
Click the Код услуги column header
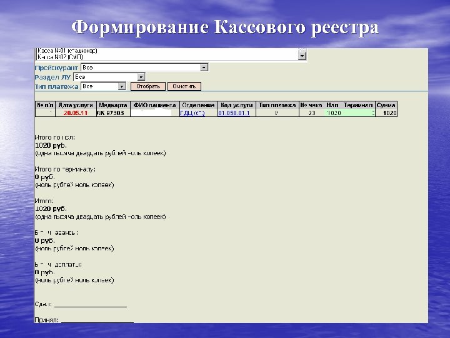(x=236, y=105)
